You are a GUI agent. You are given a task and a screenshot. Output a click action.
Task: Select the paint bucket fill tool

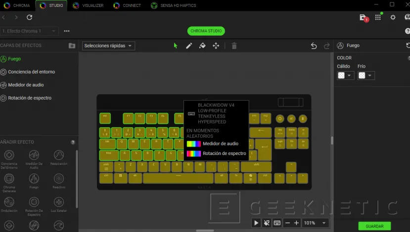tap(202, 46)
